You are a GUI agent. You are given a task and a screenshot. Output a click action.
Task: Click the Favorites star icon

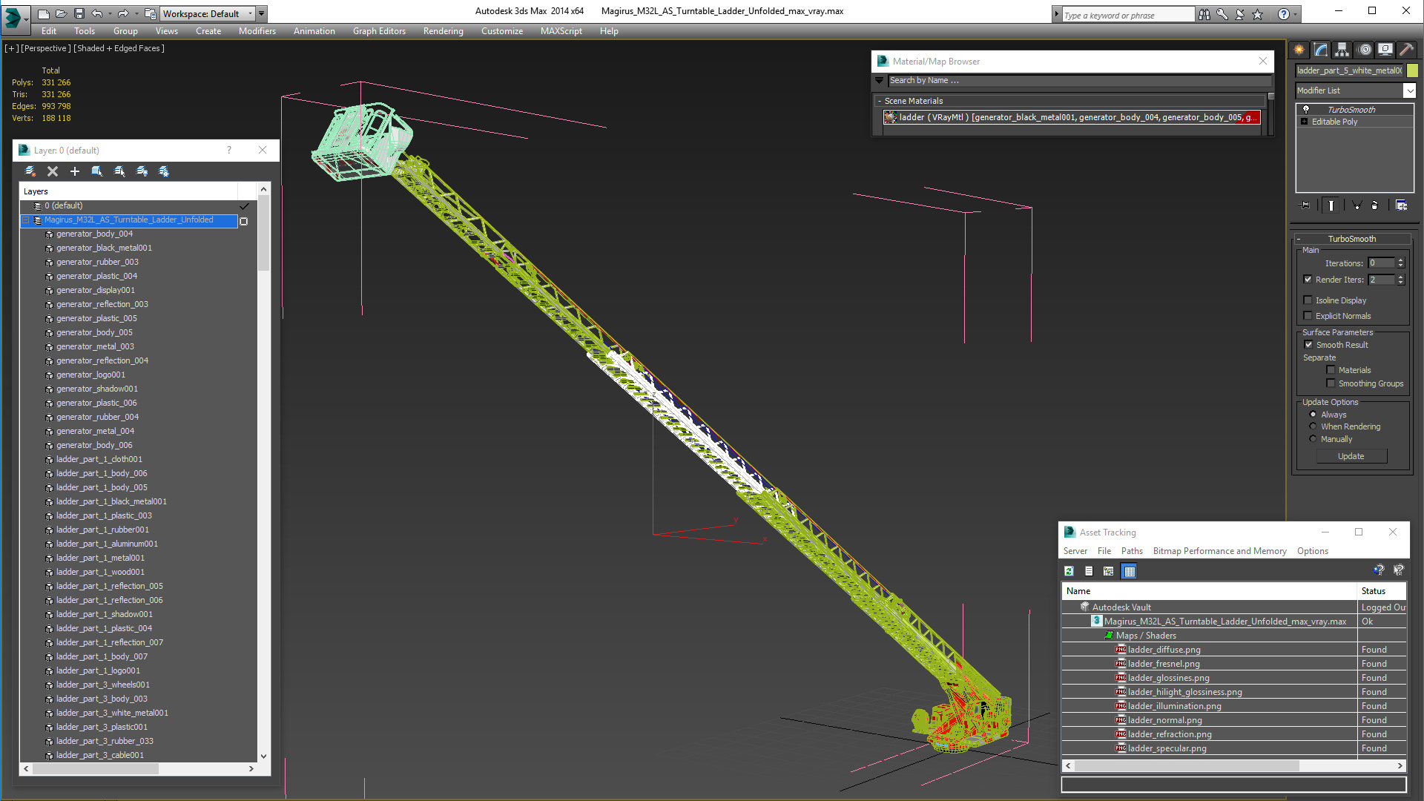coord(1258,14)
